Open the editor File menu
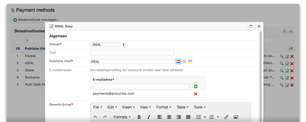 (98, 107)
